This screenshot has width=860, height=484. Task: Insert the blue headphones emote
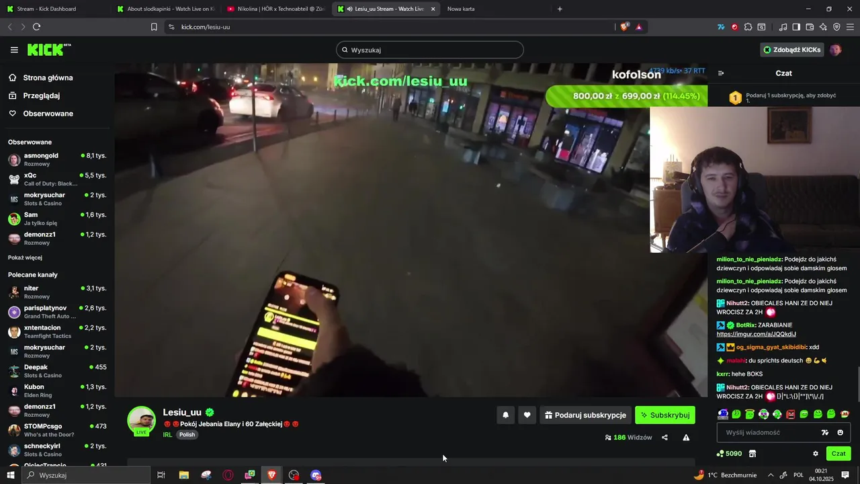point(723,414)
